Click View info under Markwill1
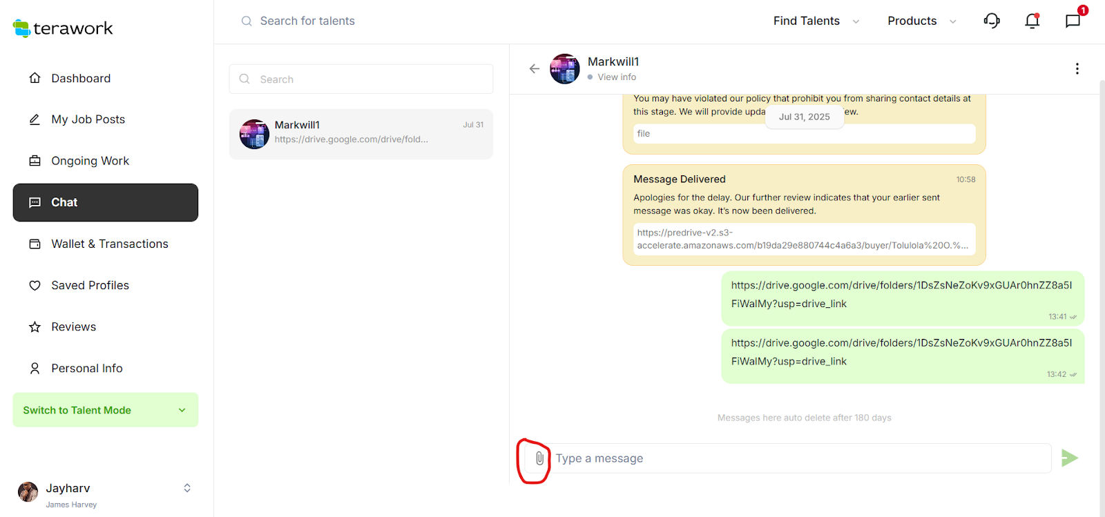The image size is (1105, 517). click(616, 77)
